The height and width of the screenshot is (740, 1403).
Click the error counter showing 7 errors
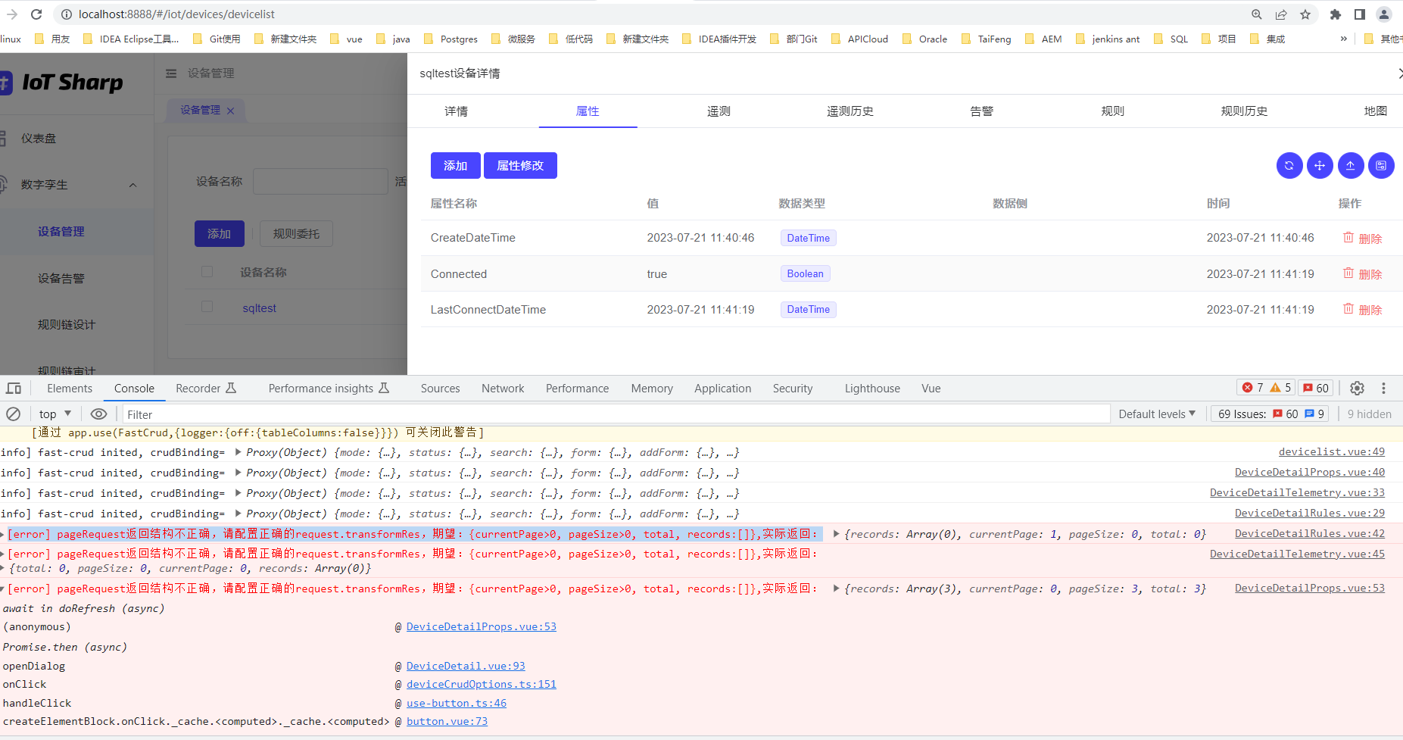coord(1255,387)
